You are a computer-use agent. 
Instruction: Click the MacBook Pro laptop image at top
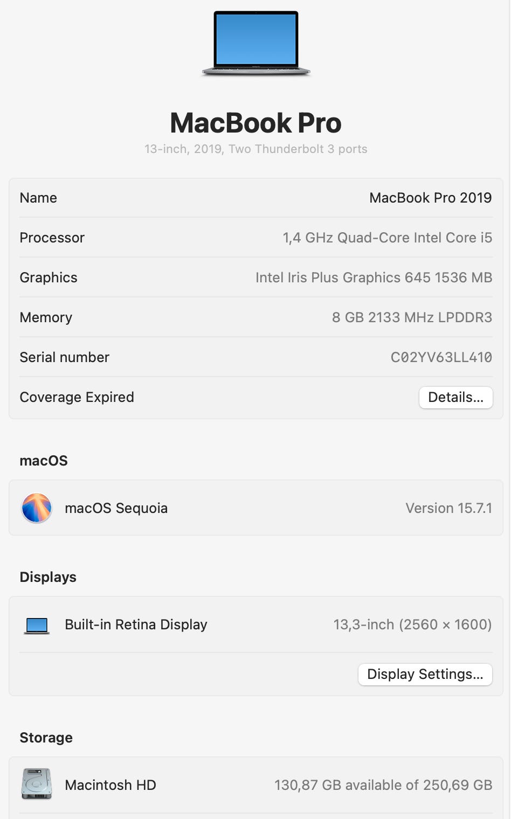tap(256, 43)
